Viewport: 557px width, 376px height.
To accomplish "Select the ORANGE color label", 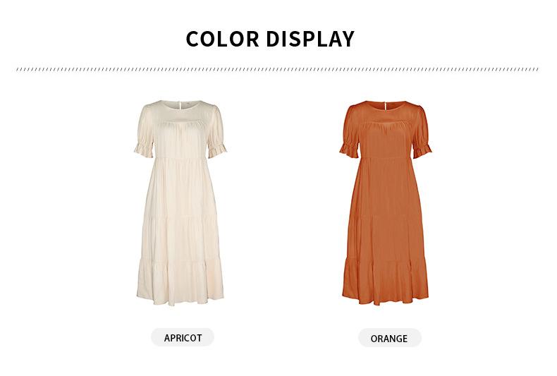I will click(389, 338).
